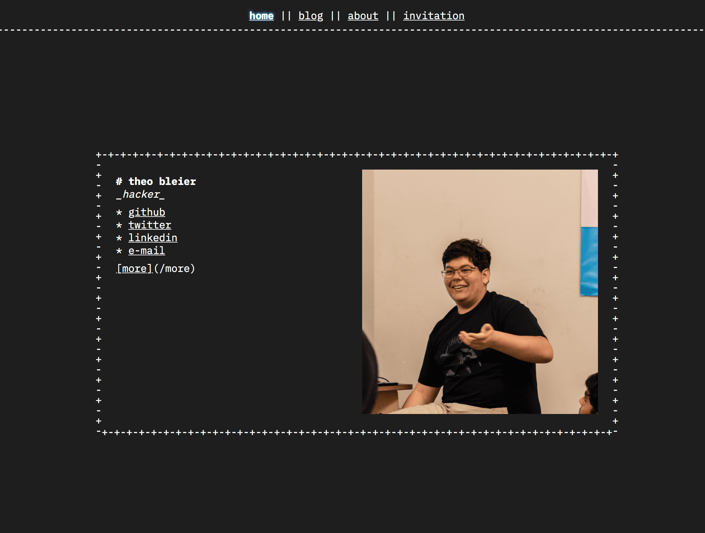Click the separator between about and invitation
This screenshot has height=533, width=705.
tap(391, 16)
